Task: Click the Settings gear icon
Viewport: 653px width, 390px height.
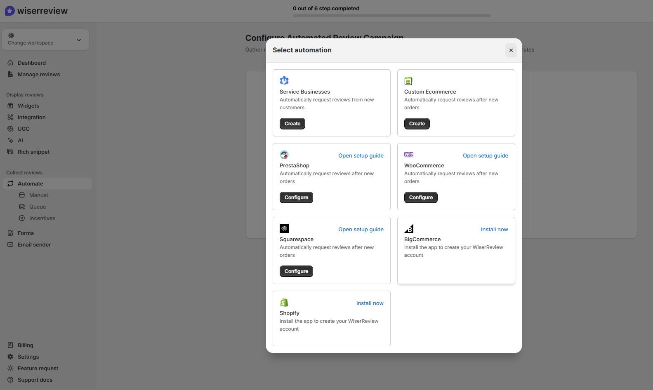Action: [x=10, y=357]
